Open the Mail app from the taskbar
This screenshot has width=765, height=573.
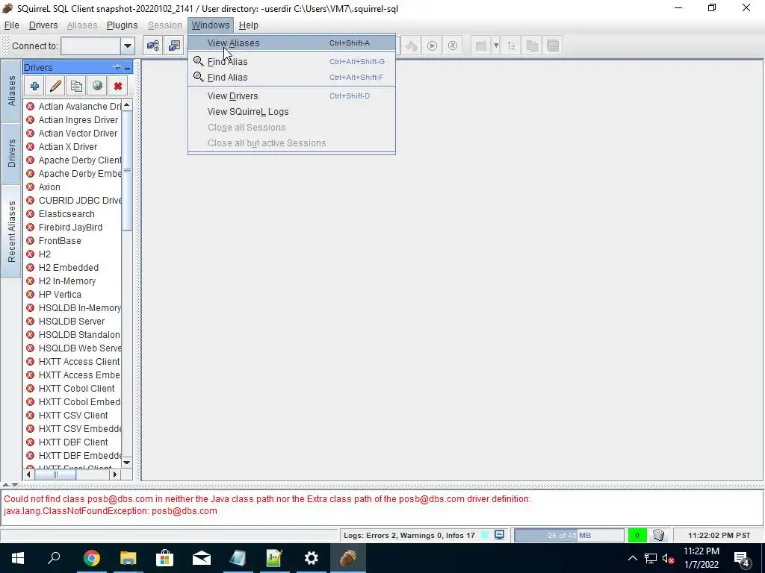click(x=201, y=558)
